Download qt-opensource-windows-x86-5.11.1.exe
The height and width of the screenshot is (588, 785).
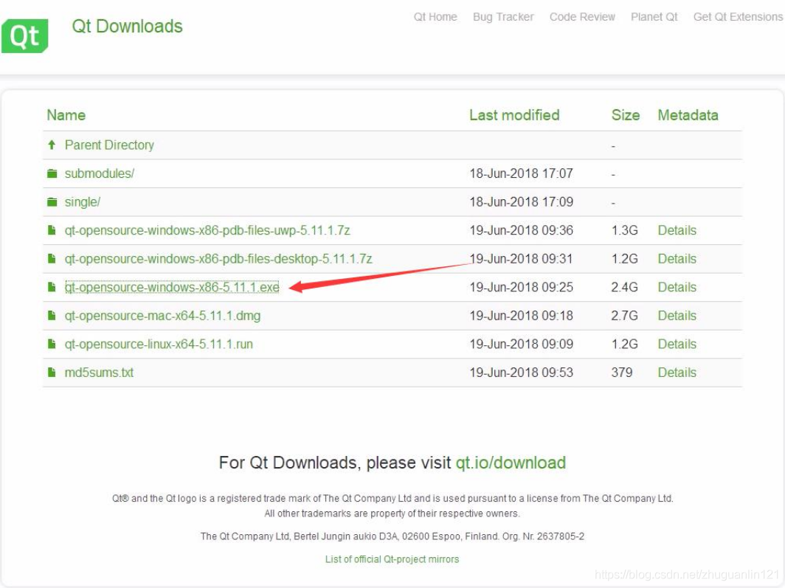point(172,287)
